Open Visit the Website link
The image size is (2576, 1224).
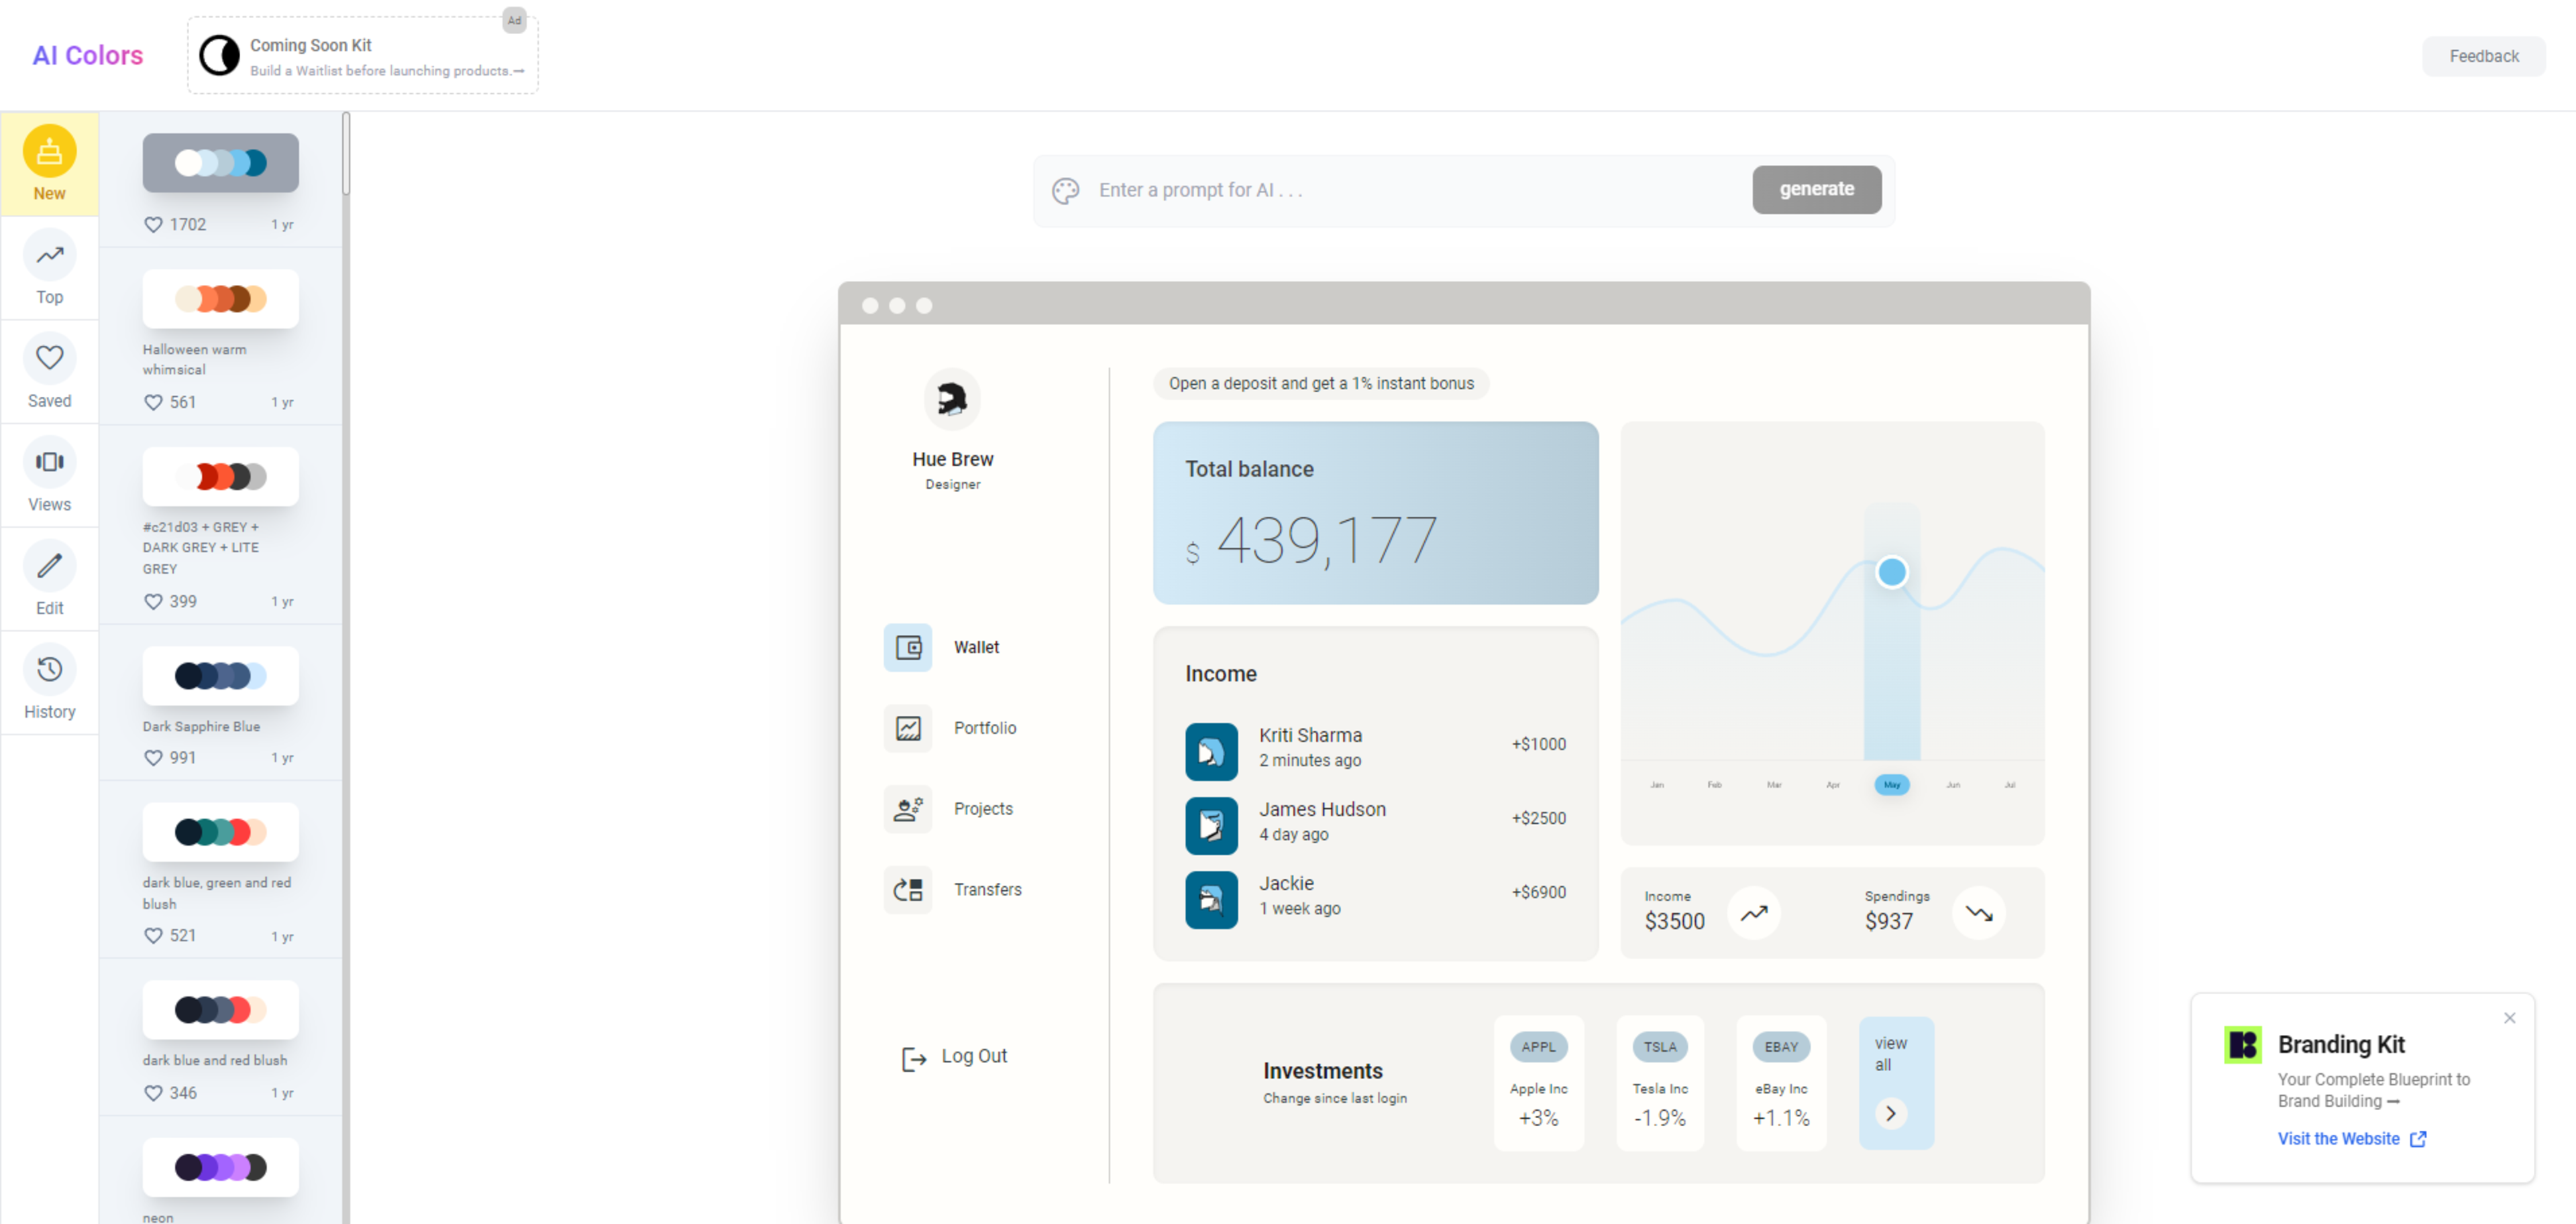2351,1139
